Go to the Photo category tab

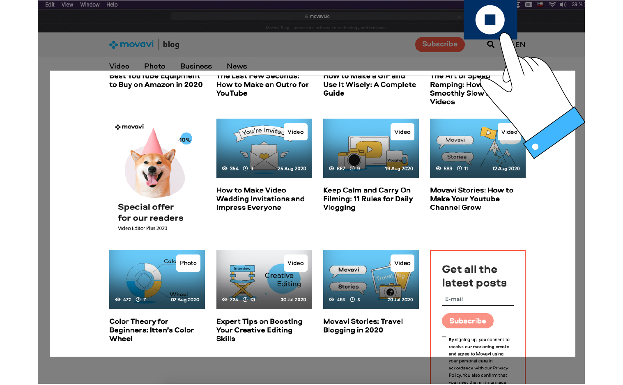[x=155, y=66]
